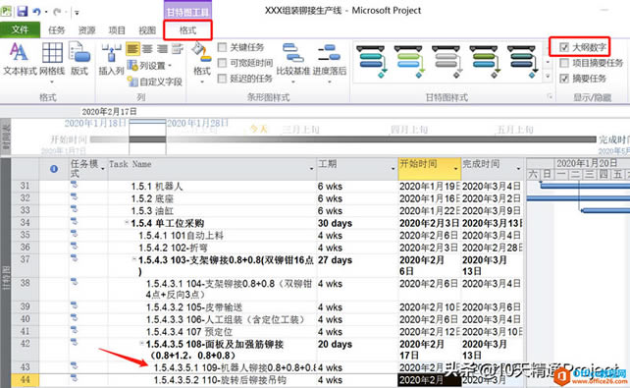The image size is (630, 388).
Task: Open the 自定义字段 custom fields tool
Action: [x=155, y=82]
